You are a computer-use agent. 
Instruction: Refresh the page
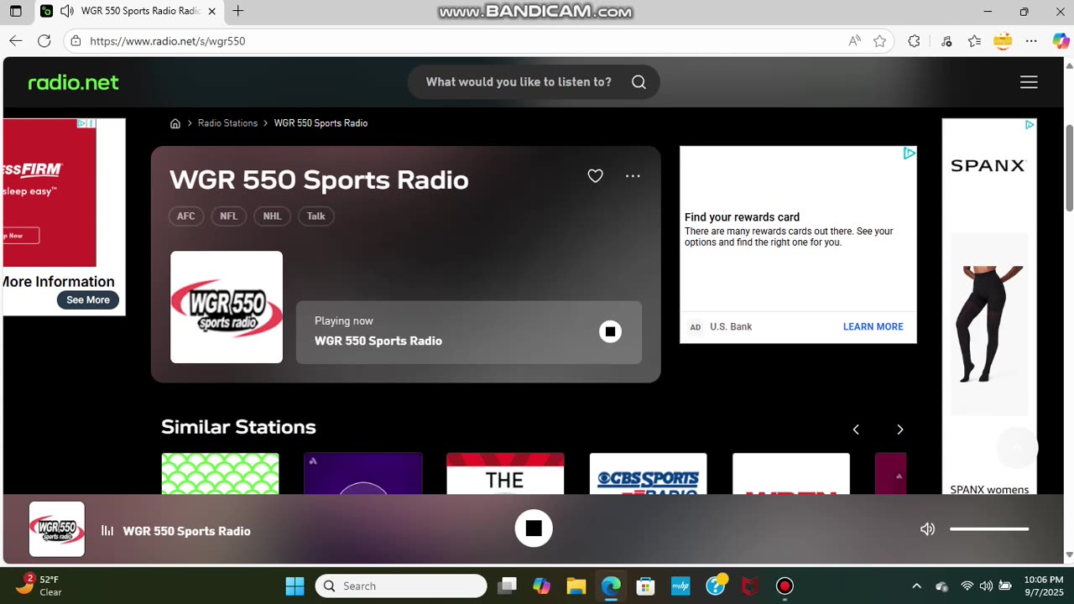coord(44,41)
